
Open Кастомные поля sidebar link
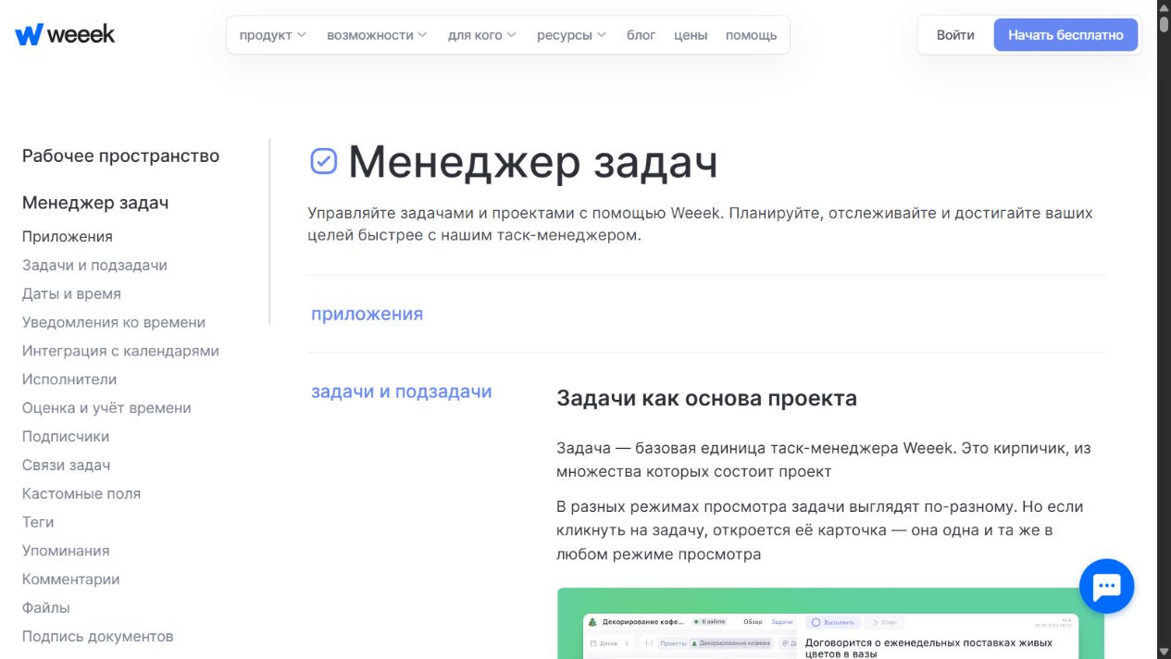(x=81, y=494)
